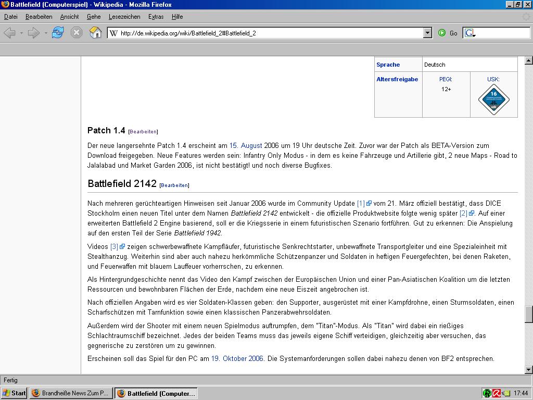The width and height of the screenshot is (533, 400).
Task: Open the Ansicht menu
Action: click(x=69, y=17)
